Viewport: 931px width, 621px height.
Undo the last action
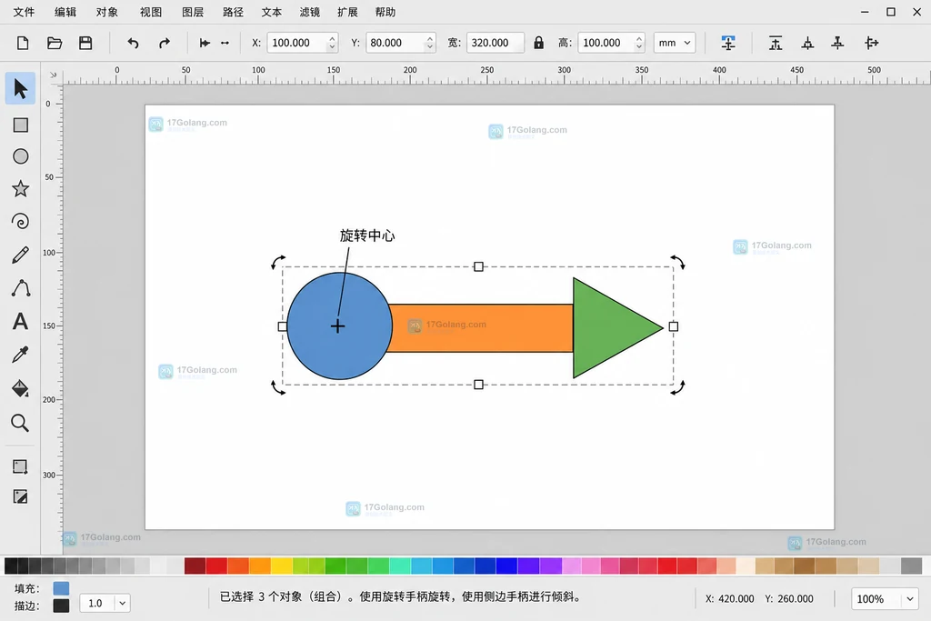133,43
